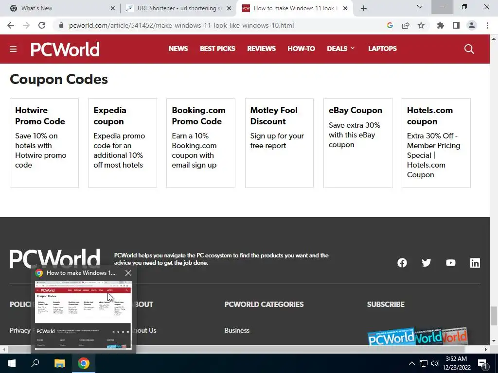Close the URL Shortener tab
The height and width of the screenshot is (373, 498).
point(229,9)
